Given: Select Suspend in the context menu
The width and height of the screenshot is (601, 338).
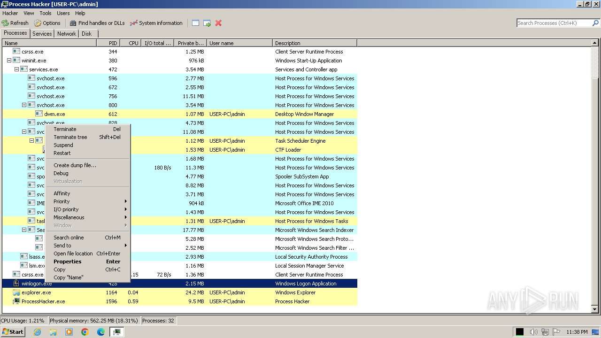Looking at the screenshot, I should (x=87, y=145).
